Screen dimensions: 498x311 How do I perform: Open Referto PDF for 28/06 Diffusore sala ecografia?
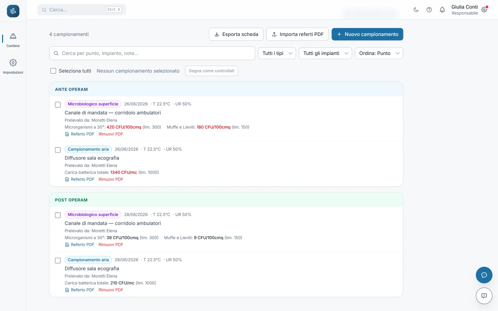[80, 290]
